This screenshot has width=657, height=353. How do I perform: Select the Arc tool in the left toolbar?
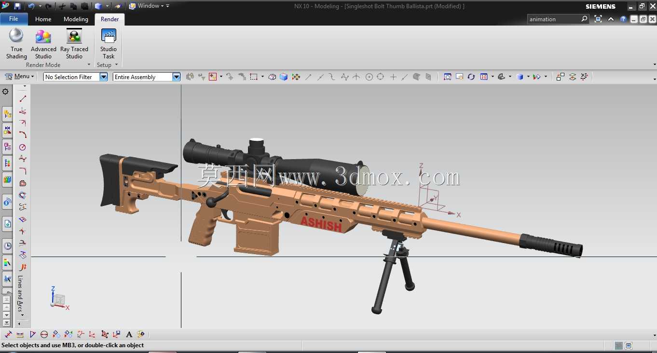coord(23,135)
